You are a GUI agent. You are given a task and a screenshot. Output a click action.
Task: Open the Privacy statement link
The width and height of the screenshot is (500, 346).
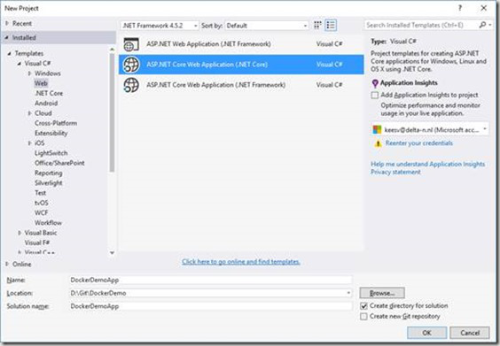tap(395, 173)
